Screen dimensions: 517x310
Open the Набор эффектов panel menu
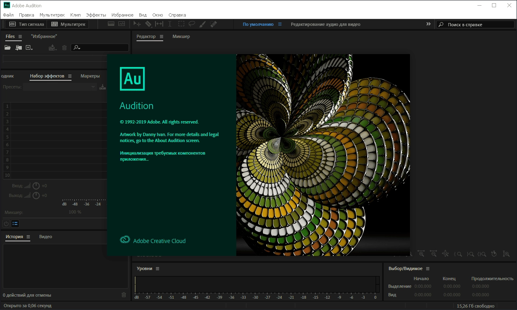69,76
